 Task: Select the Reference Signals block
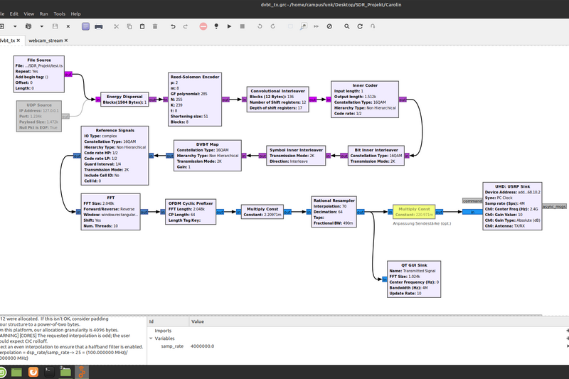tap(115, 156)
